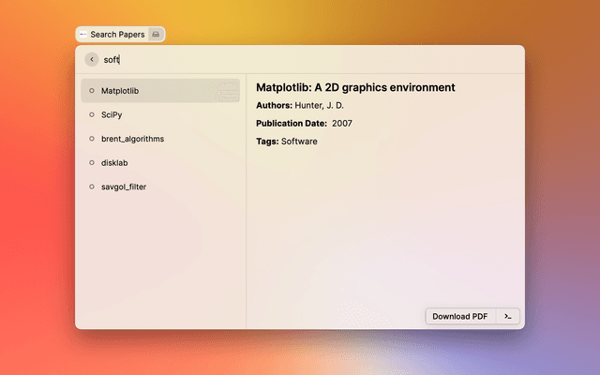The width and height of the screenshot is (600, 375).
Task: Download the PDF of the paper
Action: point(459,317)
